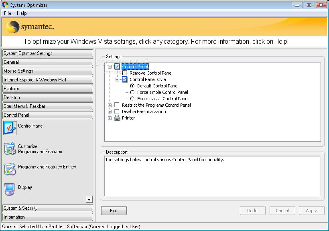Click the Undo button
329x231 pixels.
click(x=253, y=211)
